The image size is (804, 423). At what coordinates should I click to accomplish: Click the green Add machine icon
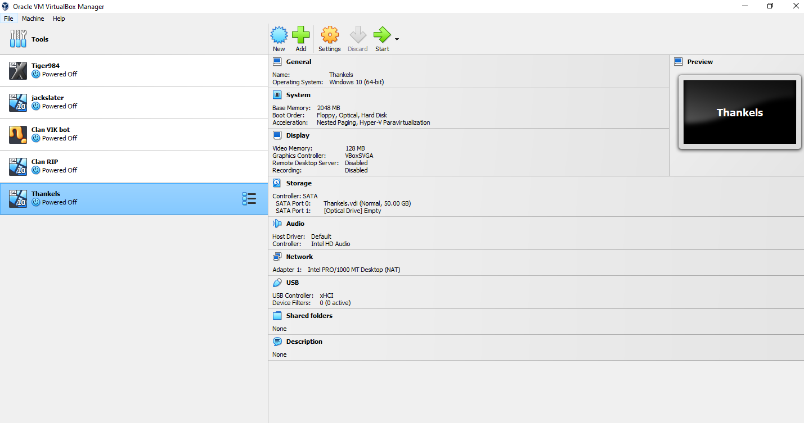pyautogui.click(x=301, y=35)
